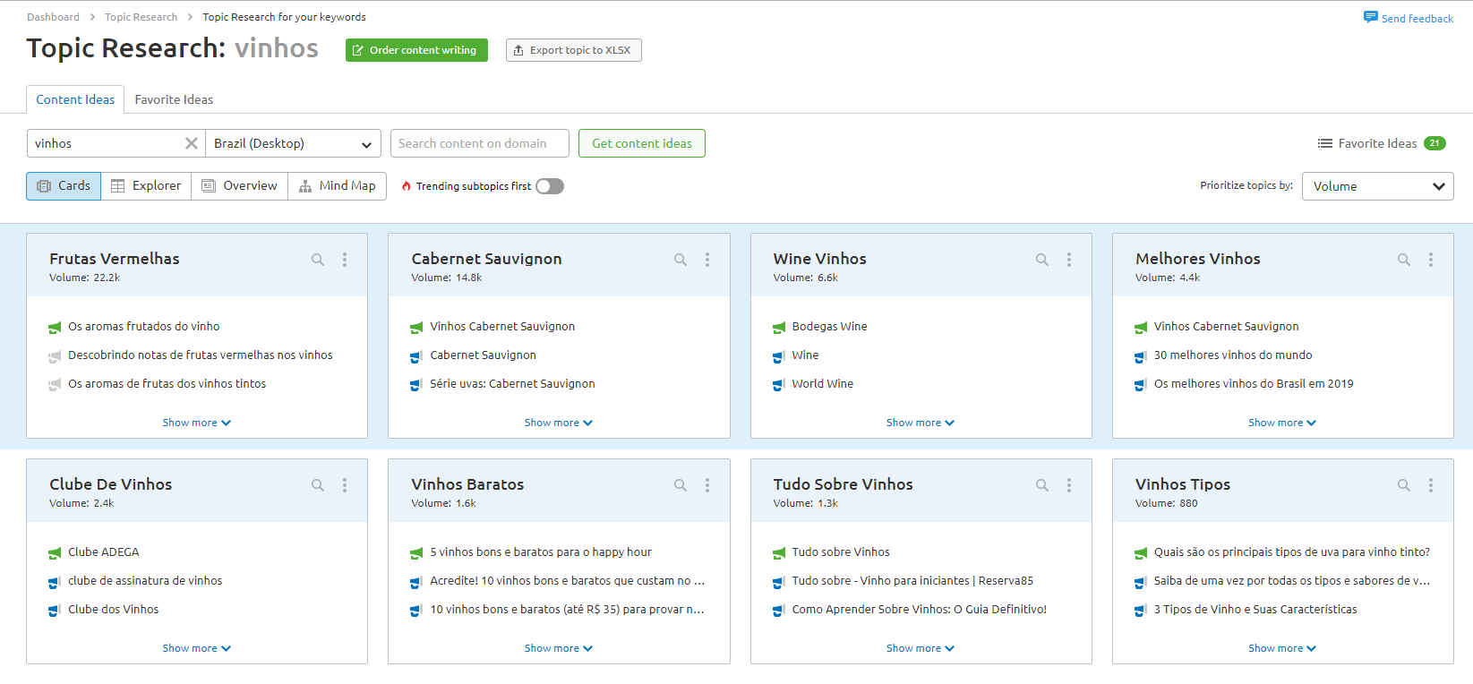Clear the vinhos keyword with X icon
This screenshot has height=684, width=1473.
(x=192, y=143)
